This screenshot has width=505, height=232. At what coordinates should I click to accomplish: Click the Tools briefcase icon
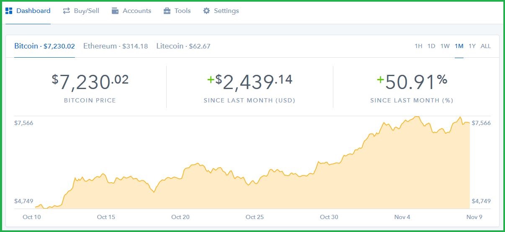[167, 11]
